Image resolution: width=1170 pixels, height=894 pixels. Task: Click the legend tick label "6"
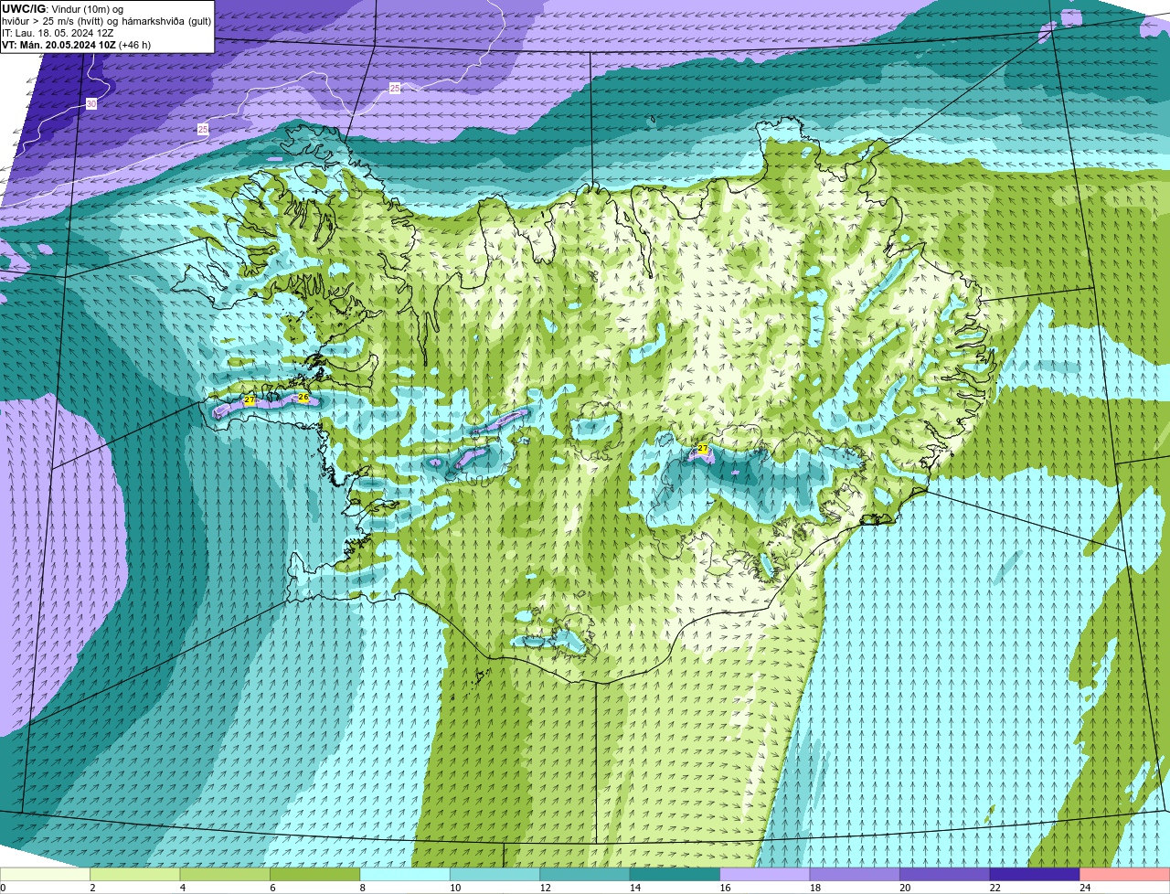(x=271, y=888)
